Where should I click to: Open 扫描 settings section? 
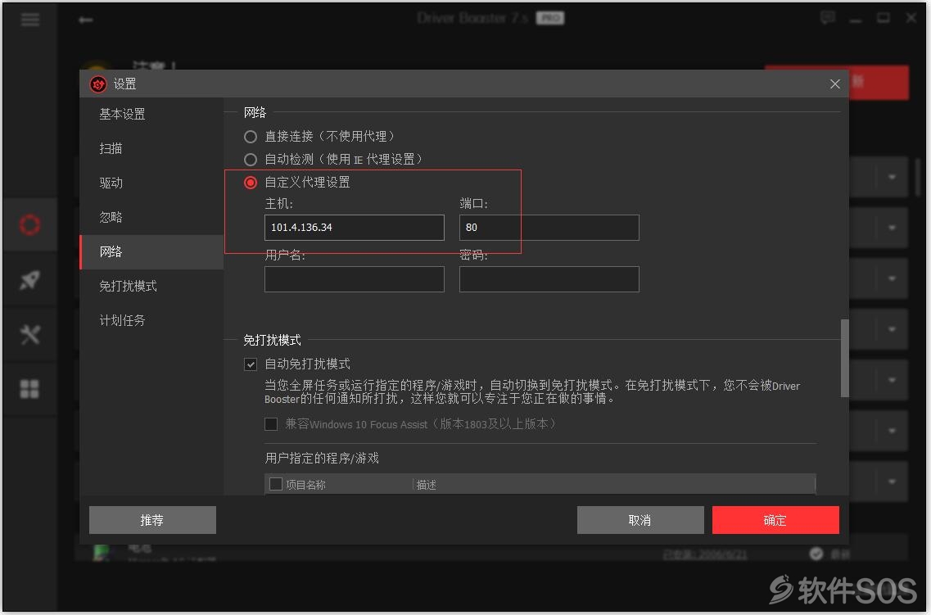(151, 148)
